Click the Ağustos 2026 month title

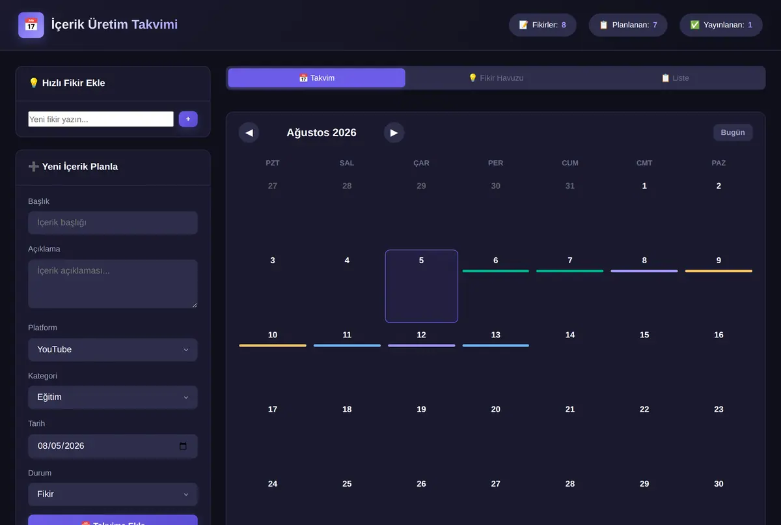(322, 133)
